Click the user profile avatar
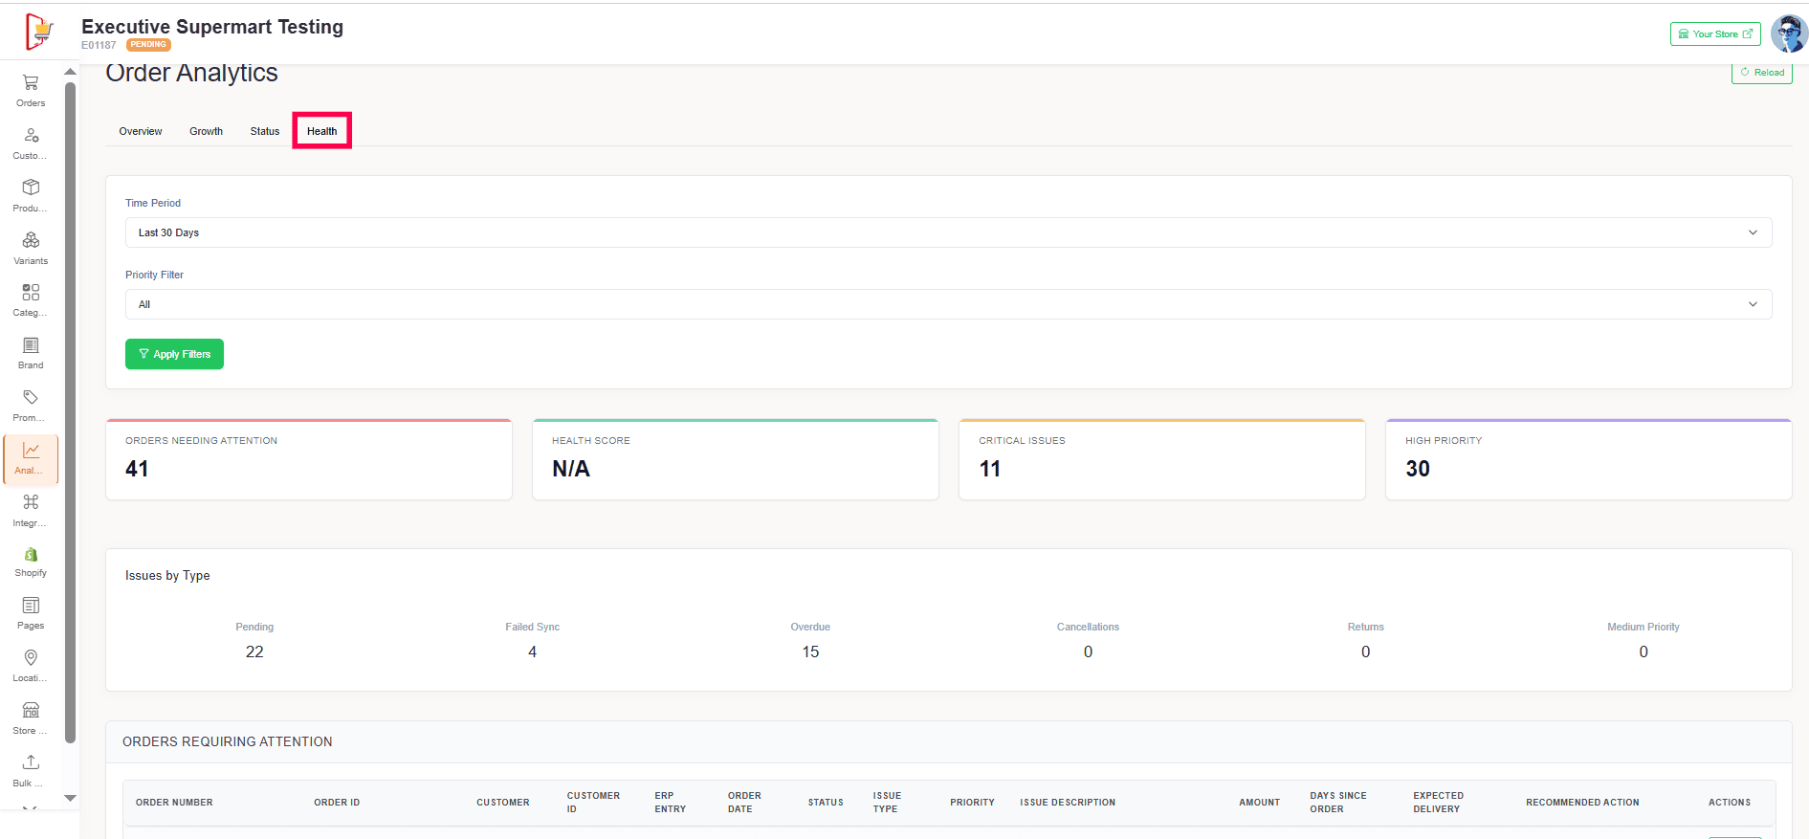Viewport: 1809px width, 839px height. [x=1787, y=34]
